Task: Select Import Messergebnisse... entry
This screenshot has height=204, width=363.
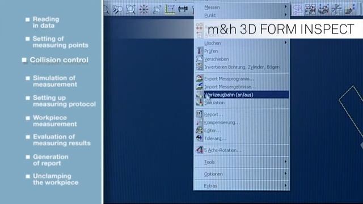Action: click(x=242, y=87)
